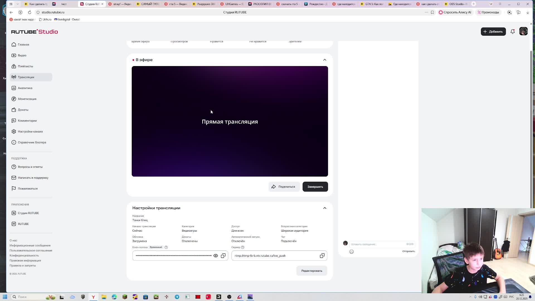
Task: Collapse Настройки трансляции section
Action: (x=325, y=208)
